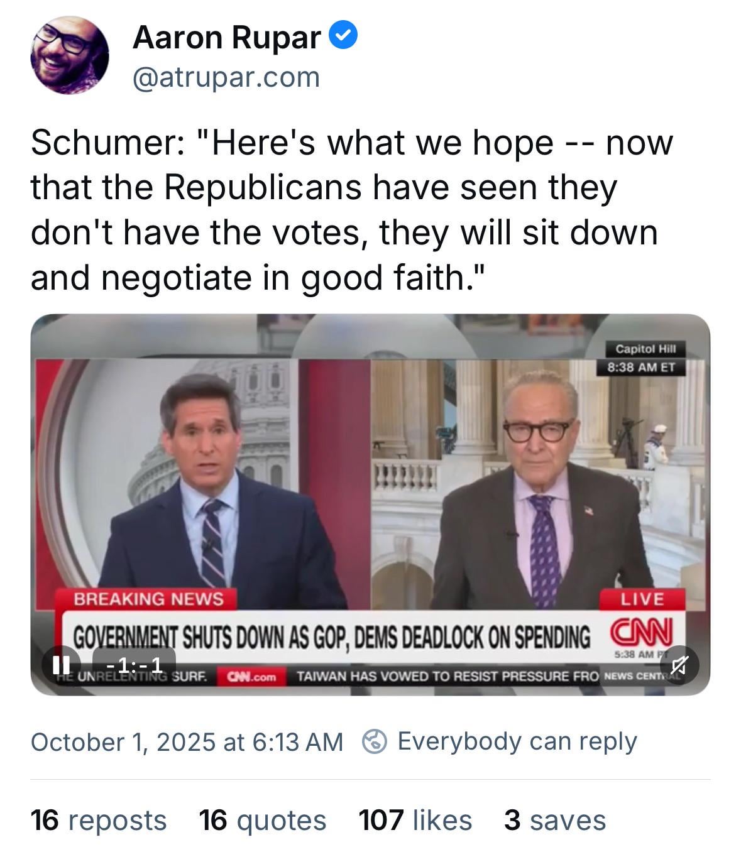Click the globe icon beside reply settings

coord(375,741)
